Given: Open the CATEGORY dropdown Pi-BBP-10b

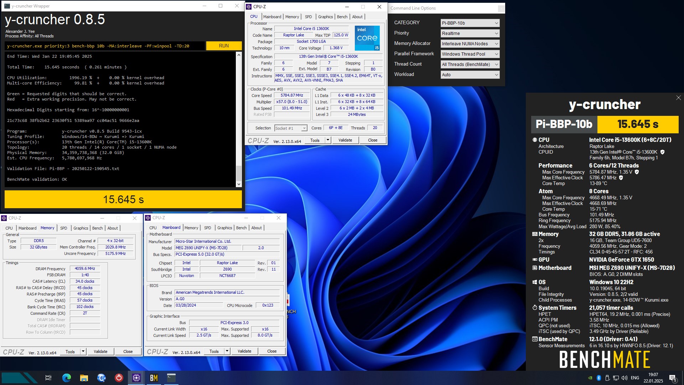Looking at the screenshot, I should pos(470,23).
